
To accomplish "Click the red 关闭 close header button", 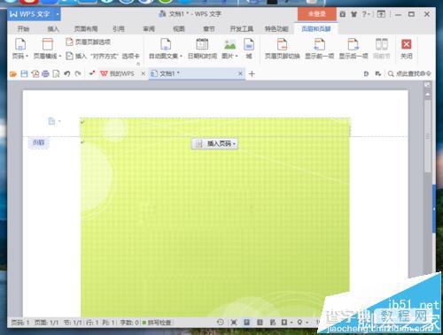I will click(407, 49).
